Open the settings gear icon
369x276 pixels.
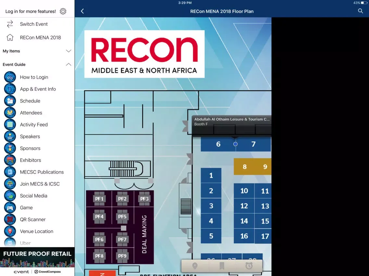tap(63, 11)
